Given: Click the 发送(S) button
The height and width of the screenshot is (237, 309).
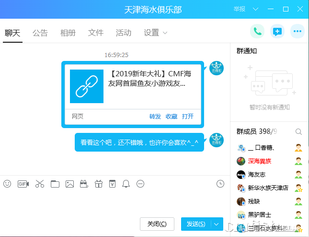Looking at the screenshot, I should 196,224.
